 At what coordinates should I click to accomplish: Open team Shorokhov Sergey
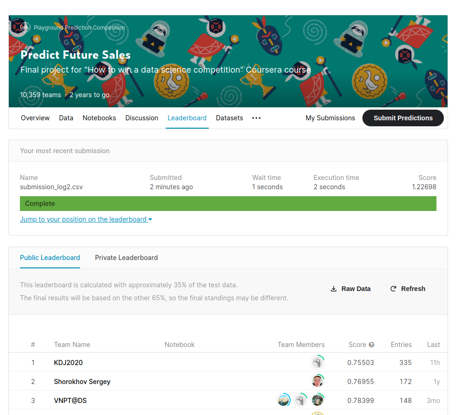tap(82, 382)
